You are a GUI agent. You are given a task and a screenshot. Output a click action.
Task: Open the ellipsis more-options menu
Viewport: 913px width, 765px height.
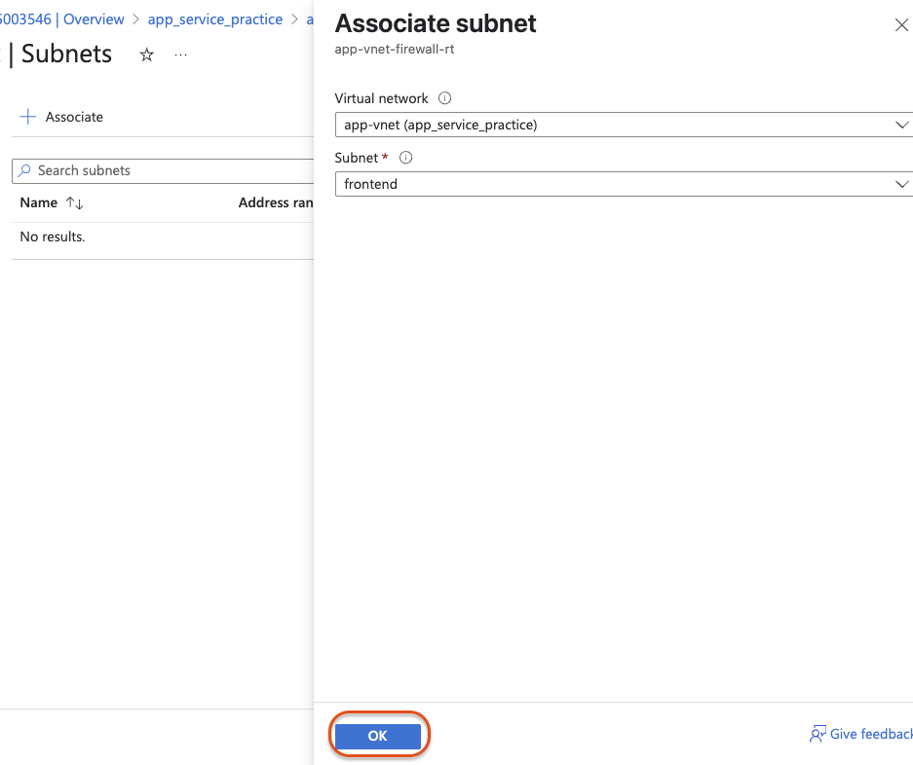tap(180, 55)
